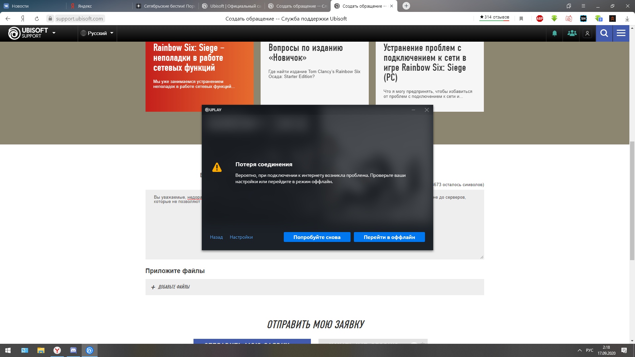
Task: Click the Ubisoft Support logo
Action: [28, 33]
